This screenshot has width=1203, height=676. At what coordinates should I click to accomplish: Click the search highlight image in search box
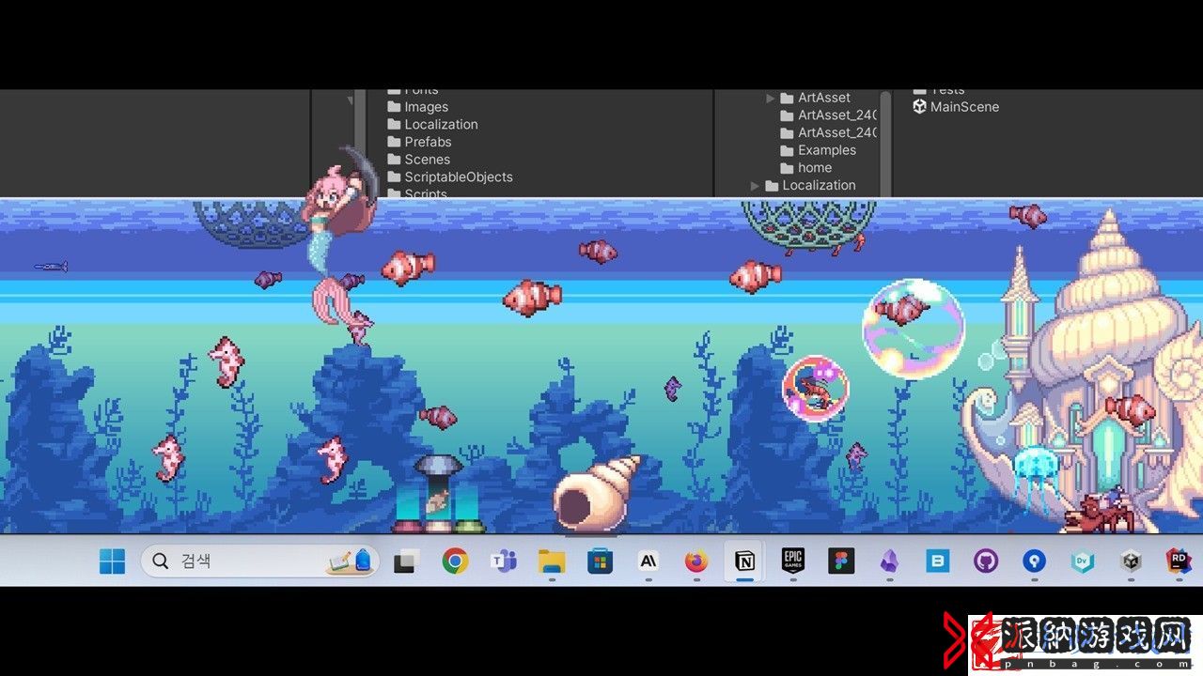350,561
